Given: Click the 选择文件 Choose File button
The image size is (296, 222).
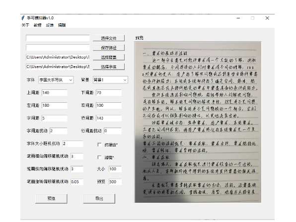Looking at the screenshot, I should tap(109, 38).
